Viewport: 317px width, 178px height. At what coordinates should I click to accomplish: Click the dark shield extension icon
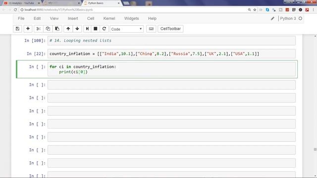294,10
